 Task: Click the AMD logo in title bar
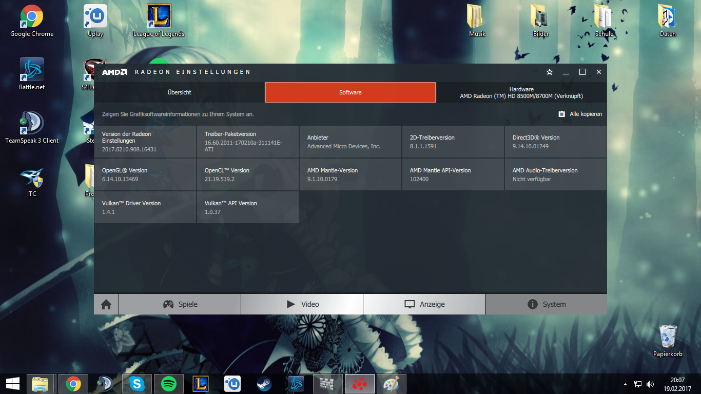pyautogui.click(x=114, y=72)
